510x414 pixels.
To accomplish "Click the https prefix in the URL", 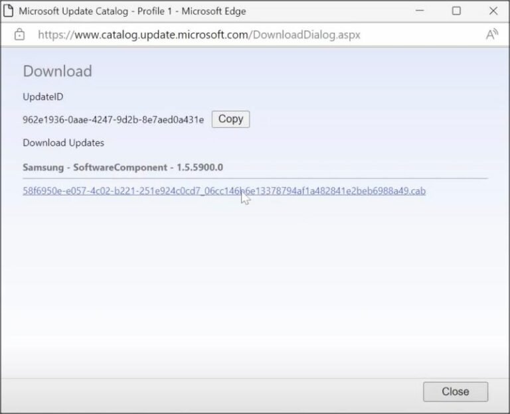I will 52,34.
